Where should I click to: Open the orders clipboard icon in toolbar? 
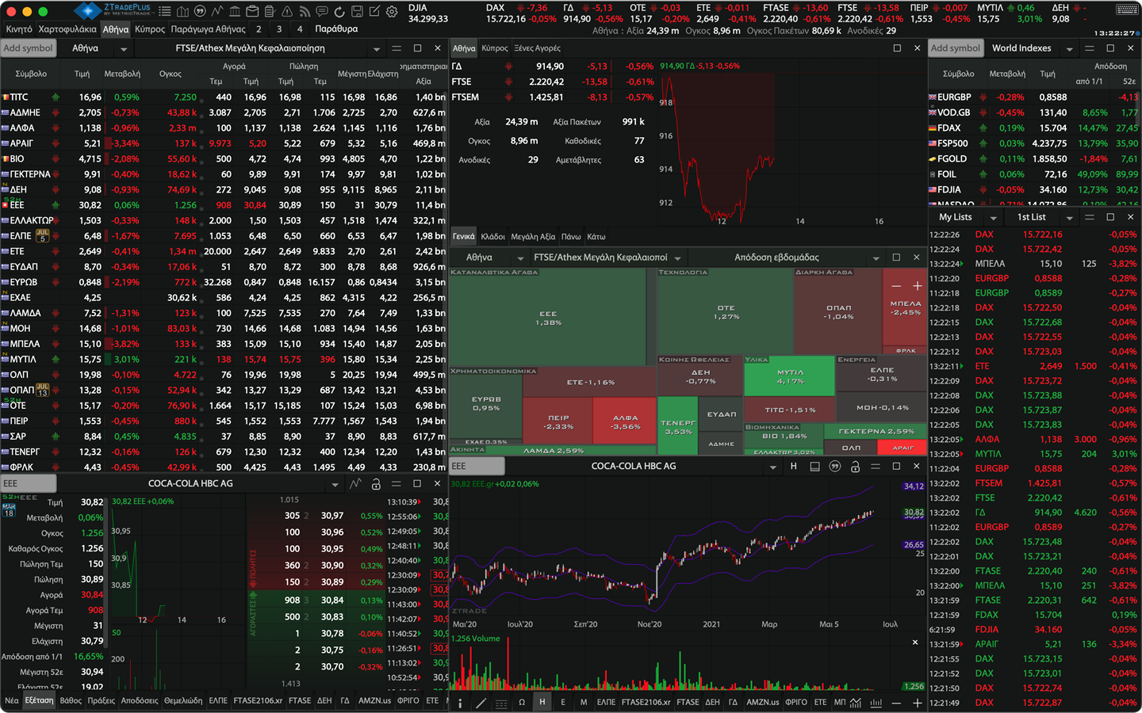(270, 11)
